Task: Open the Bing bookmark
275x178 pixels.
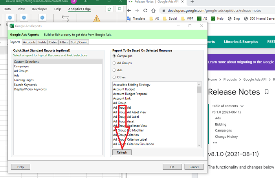Action: 234,19
